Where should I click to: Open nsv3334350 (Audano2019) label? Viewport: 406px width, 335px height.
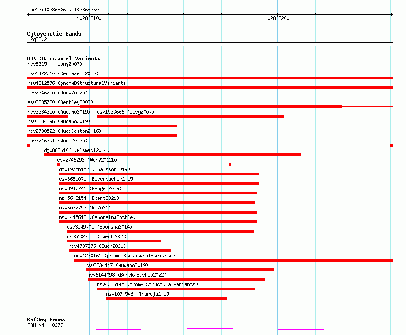click(x=59, y=112)
